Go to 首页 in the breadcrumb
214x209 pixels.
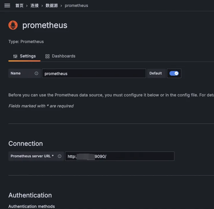tap(19, 5)
